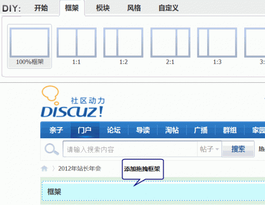265x205 pixels.
Task: Select the 2:1 frame layout icon
Action: 170,43
